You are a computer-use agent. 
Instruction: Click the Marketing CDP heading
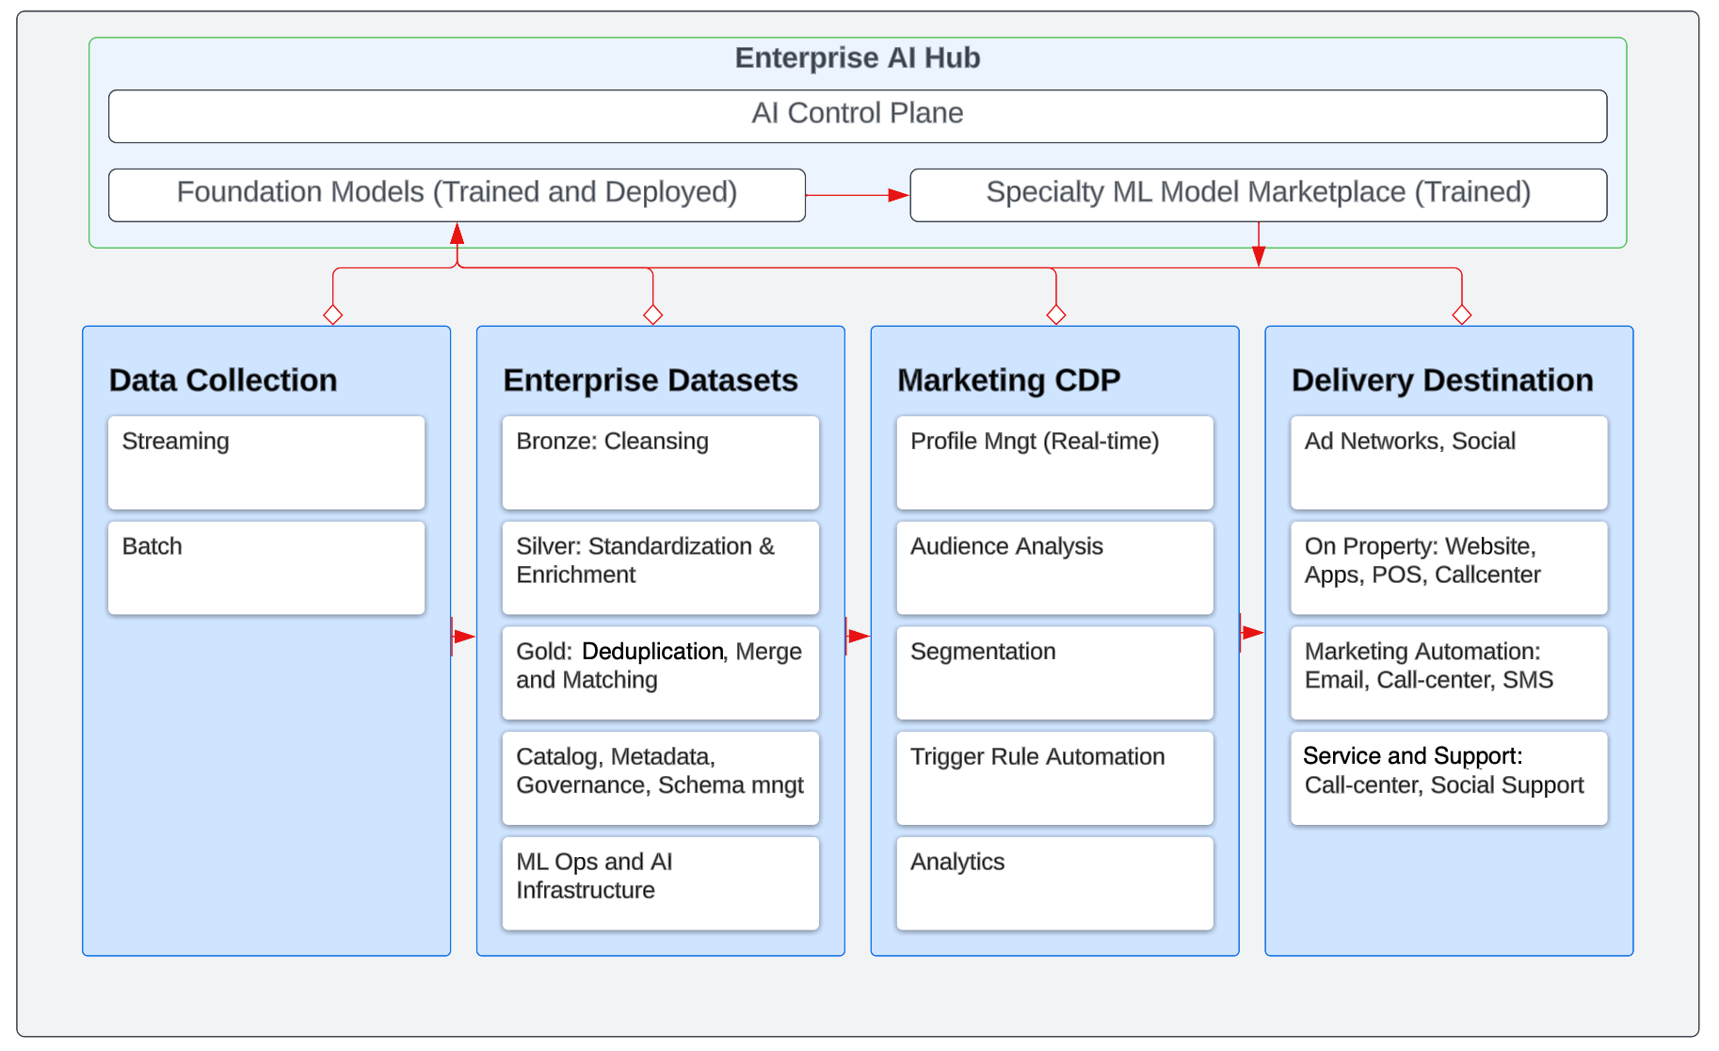pyautogui.click(x=1009, y=380)
